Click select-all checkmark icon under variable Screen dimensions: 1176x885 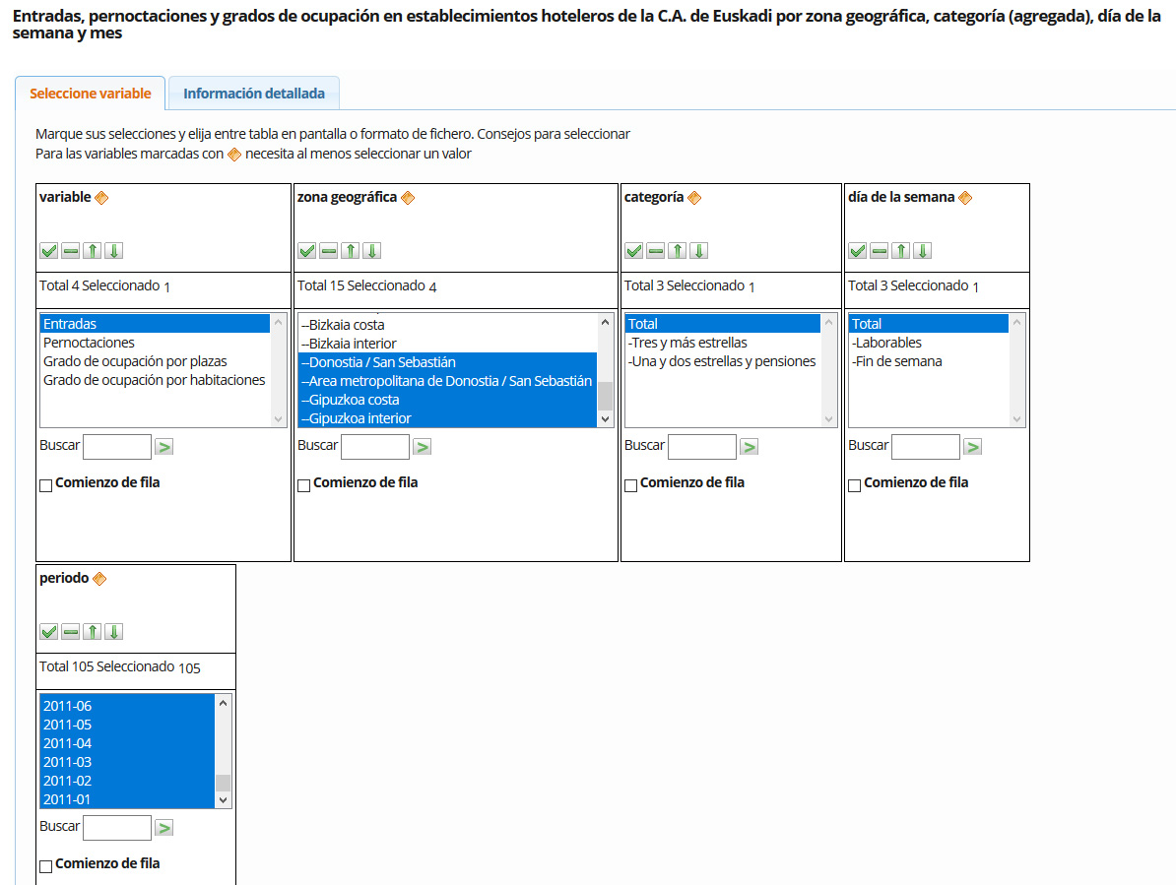point(48,251)
